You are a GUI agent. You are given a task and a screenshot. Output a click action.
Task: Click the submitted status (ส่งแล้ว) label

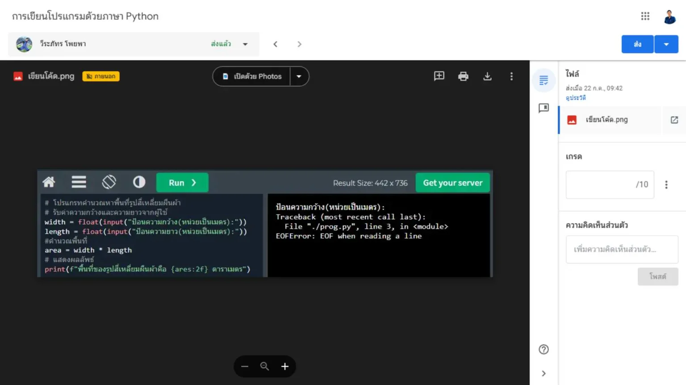pos(221,44)
